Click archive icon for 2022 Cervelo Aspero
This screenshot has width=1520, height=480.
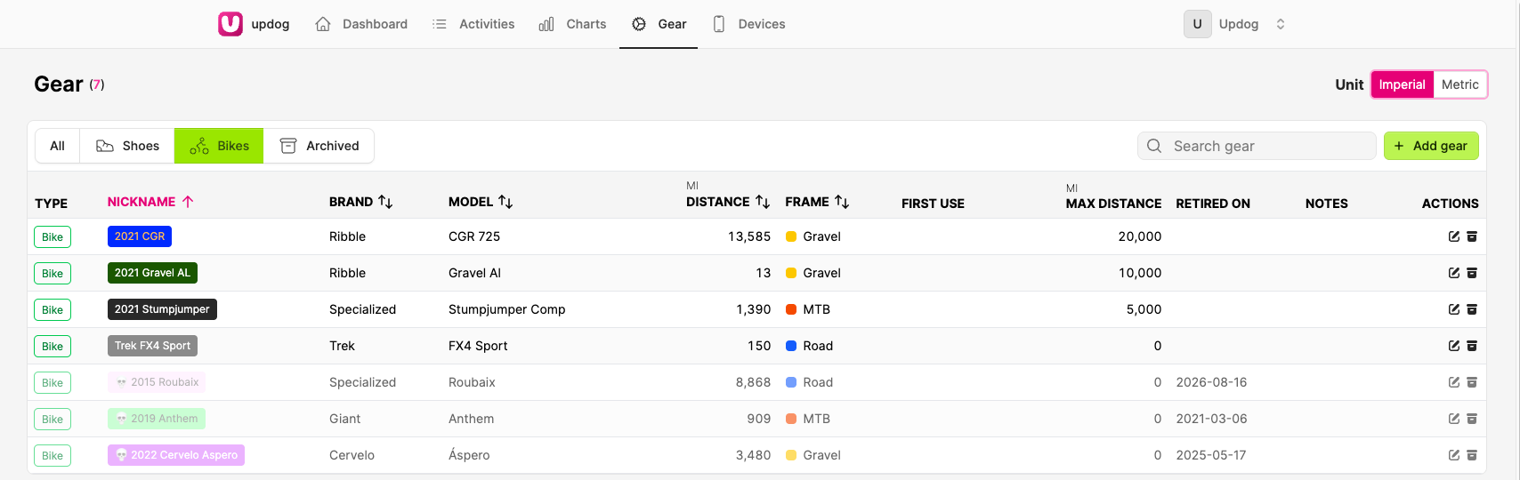(x=1472, y=455)
